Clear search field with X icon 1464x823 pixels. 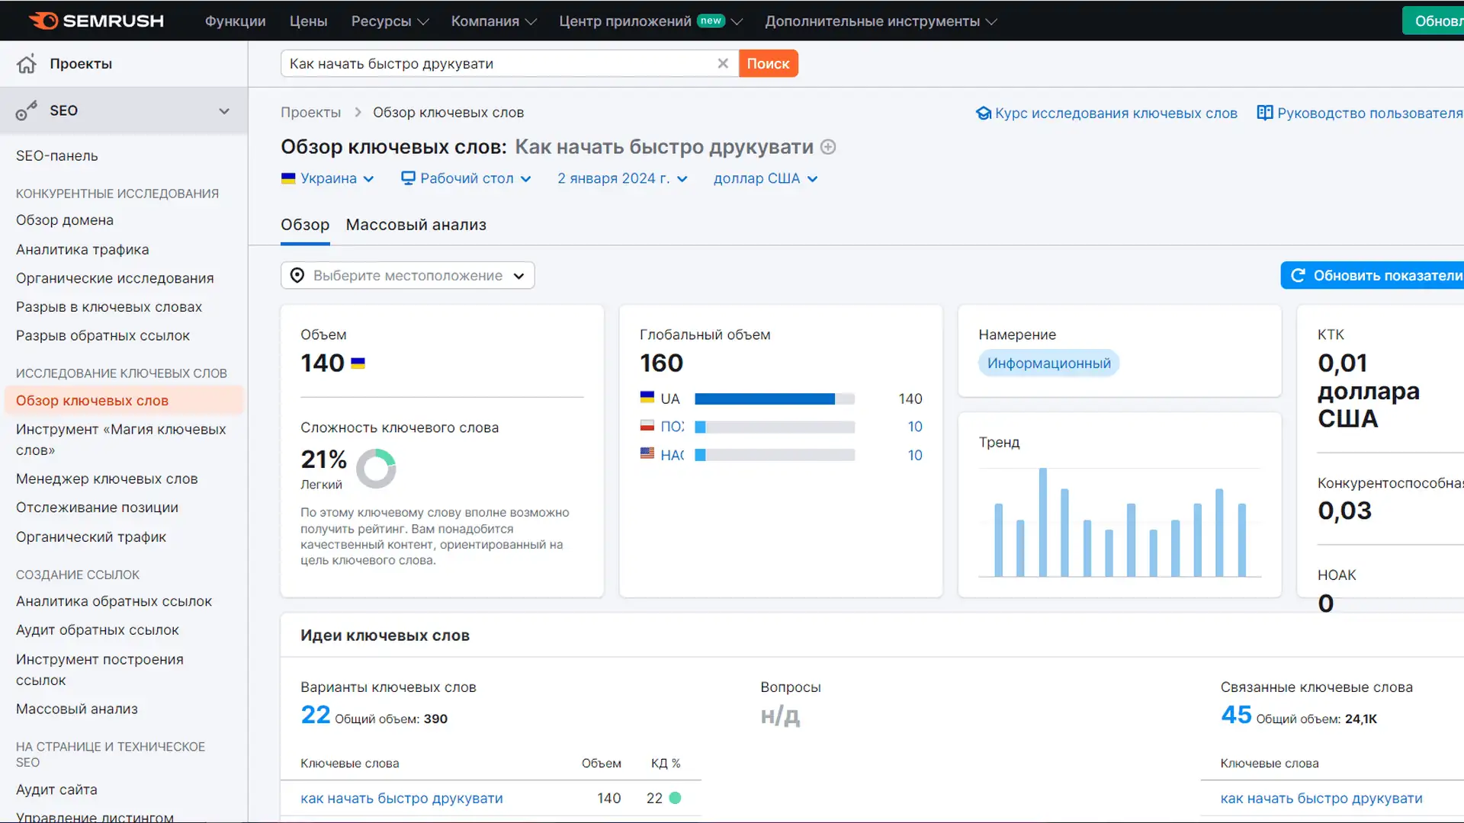723,63
